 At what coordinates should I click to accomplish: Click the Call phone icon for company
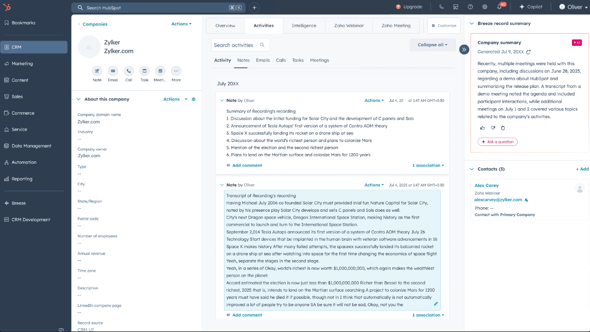129,71
